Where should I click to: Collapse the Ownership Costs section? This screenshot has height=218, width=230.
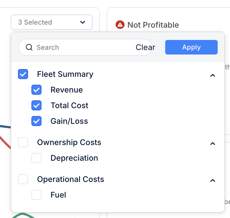[213, 144]
